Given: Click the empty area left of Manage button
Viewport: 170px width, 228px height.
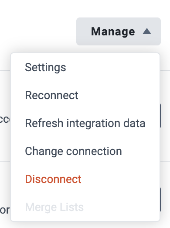Looking at the screenshot, I should pos(38,31).
